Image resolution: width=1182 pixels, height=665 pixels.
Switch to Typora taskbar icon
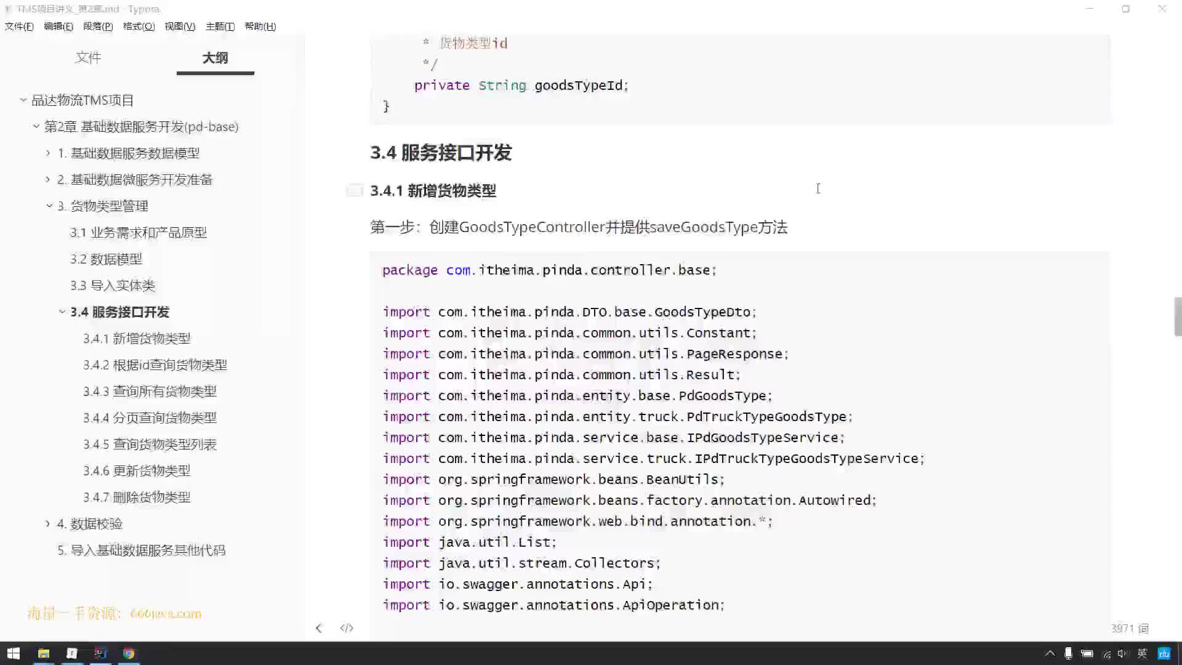click(72, 653)
